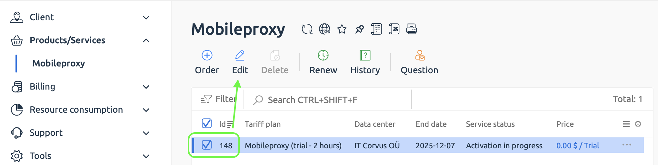This screenshot has height=165, width=658.
Task: Click the Search input field
Action: [329, 100]
